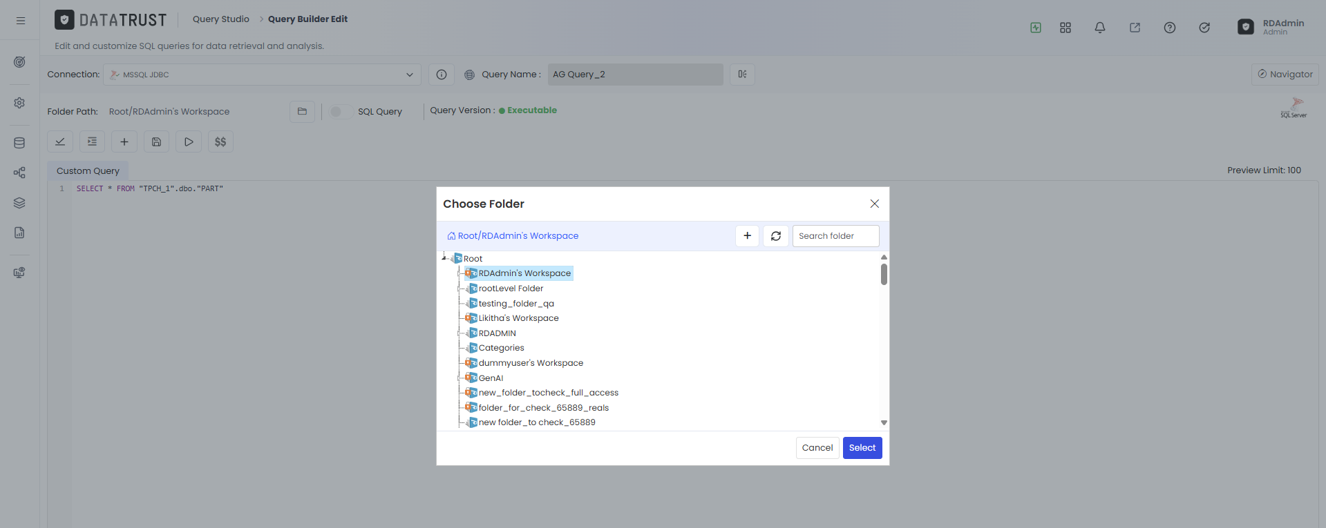The width and height of the screenshot is (1326, 528).
Task: Select folder_for_check_65889_reals folder
Action: pos(543,408)
